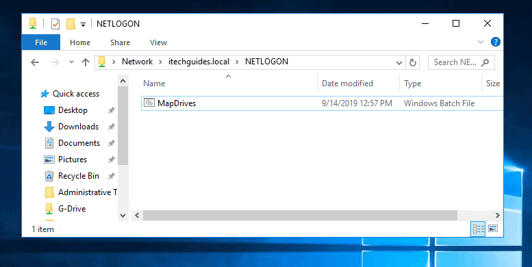
Task: Click the horizontal scrollbar left arrow
Action: pyautogui.click(x=137, y=215)
